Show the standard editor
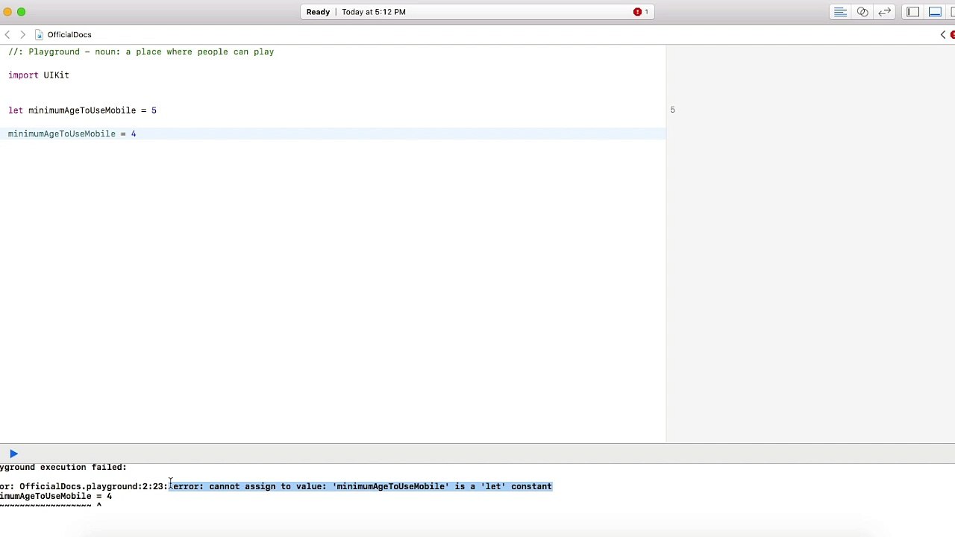Viewport: 955px width, 537px height. click(840, 12)
